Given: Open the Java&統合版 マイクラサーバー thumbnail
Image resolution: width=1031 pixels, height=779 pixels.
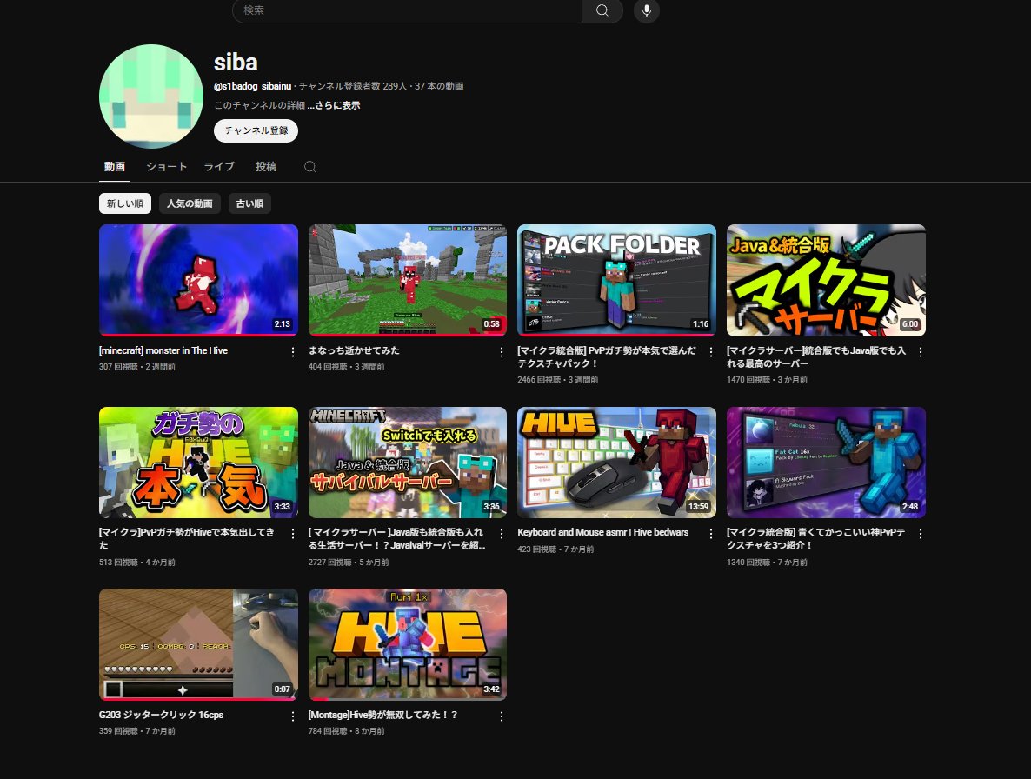Looking at the screenshot, I should (x=826, y=280).
